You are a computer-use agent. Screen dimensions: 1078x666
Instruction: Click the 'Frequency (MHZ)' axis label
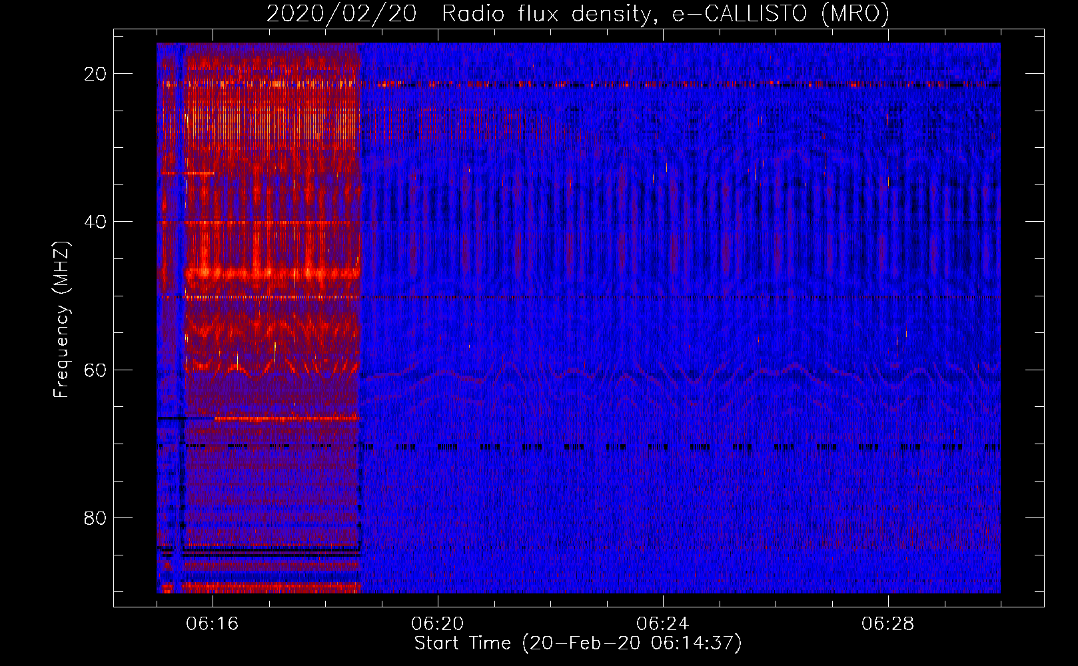point(61,320)
